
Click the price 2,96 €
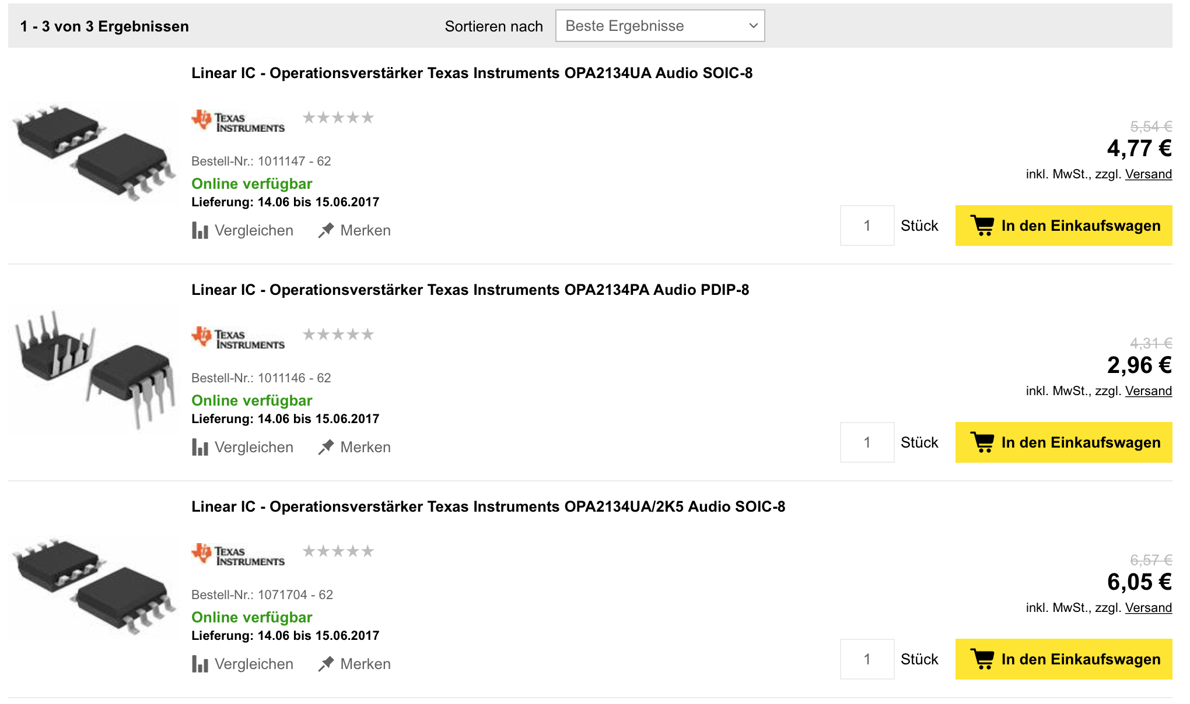click(x=1139, y=365)
